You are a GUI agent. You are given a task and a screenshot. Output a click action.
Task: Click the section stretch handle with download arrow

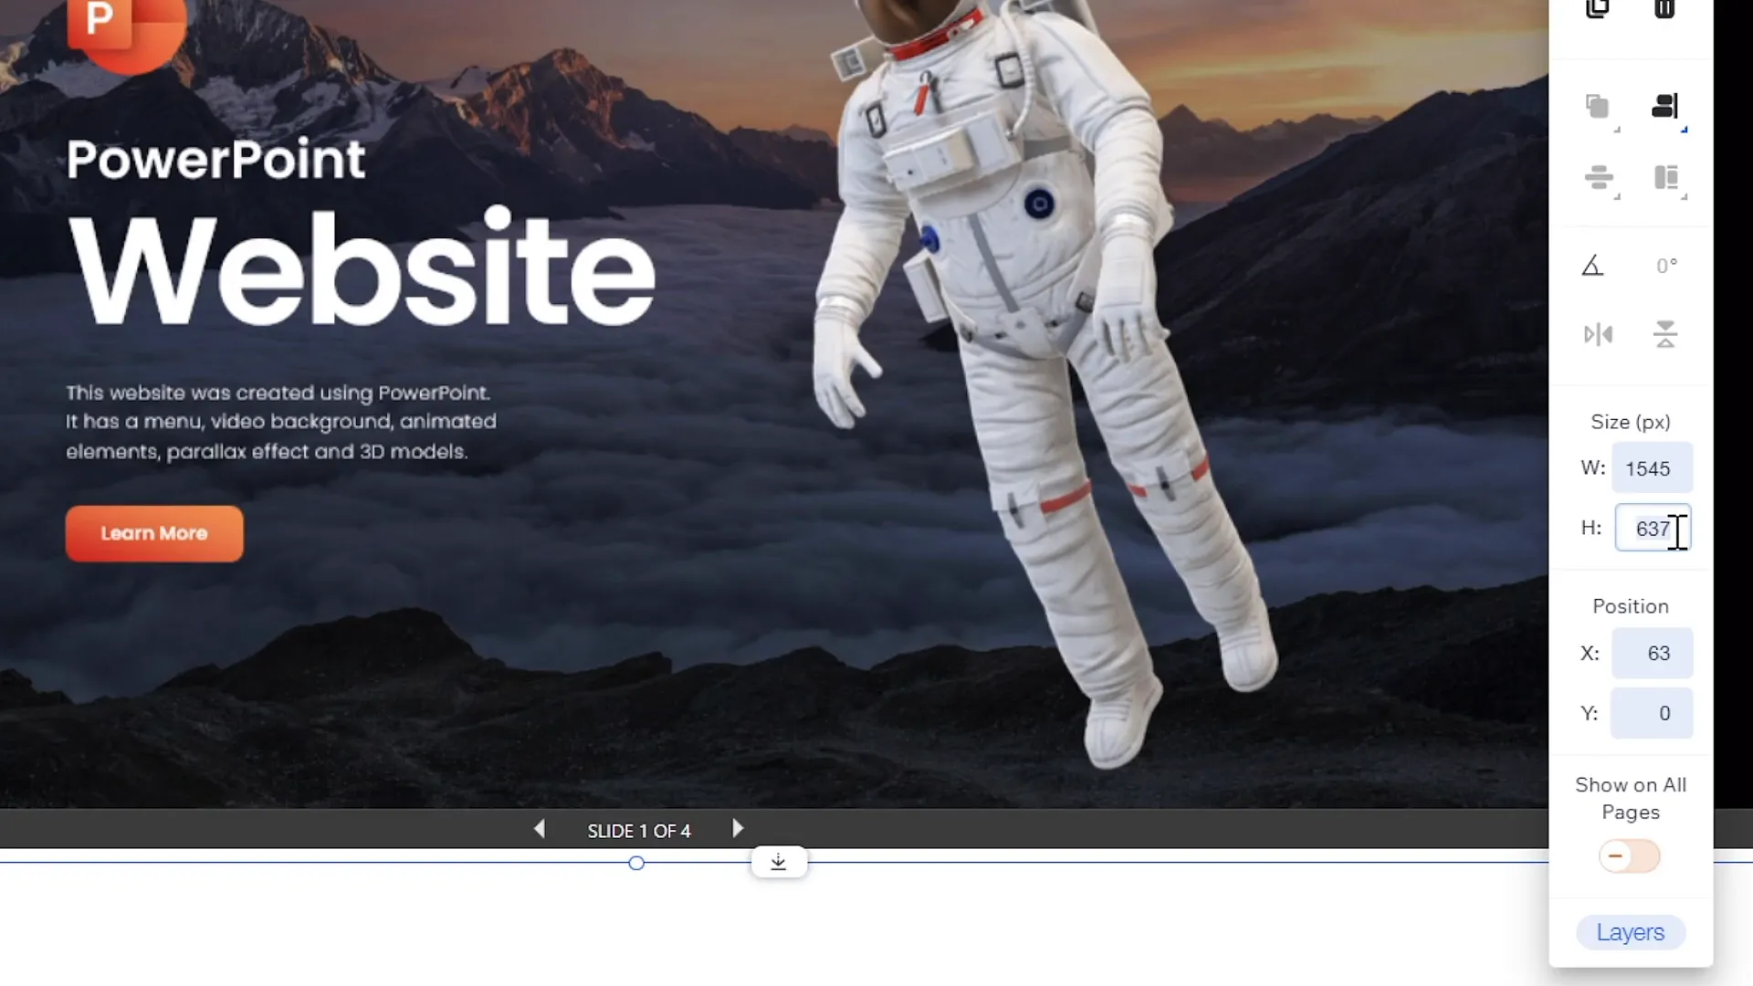779,862
